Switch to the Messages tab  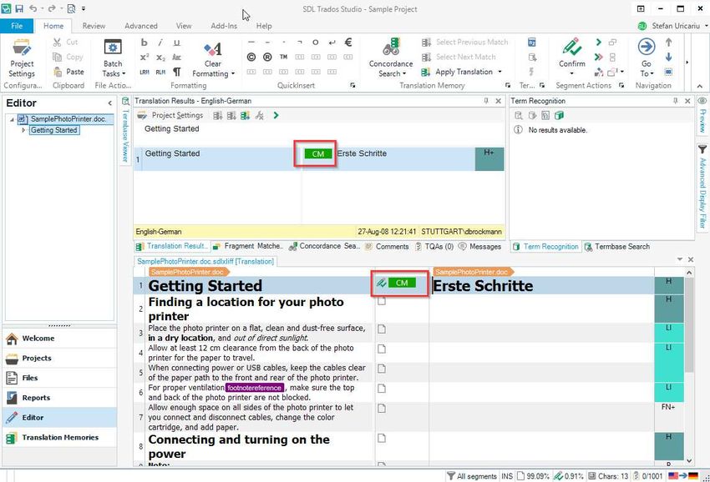click(480, 247)
